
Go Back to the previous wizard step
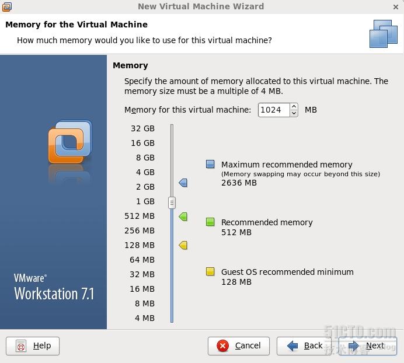[x=304, y=345]
